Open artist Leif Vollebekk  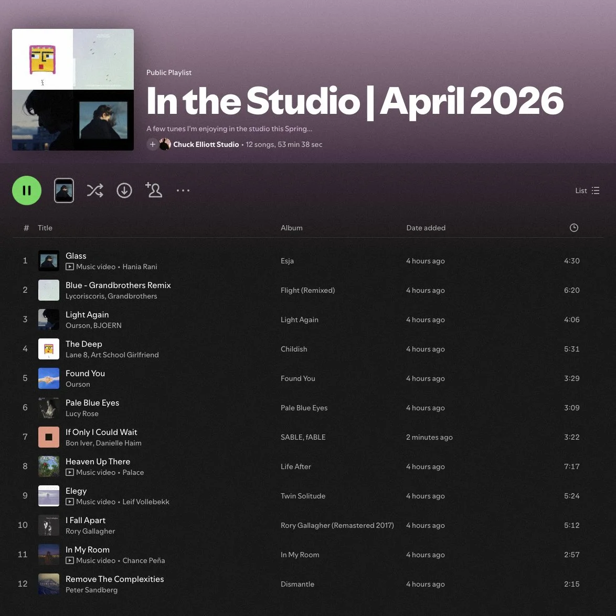point(146,502)
